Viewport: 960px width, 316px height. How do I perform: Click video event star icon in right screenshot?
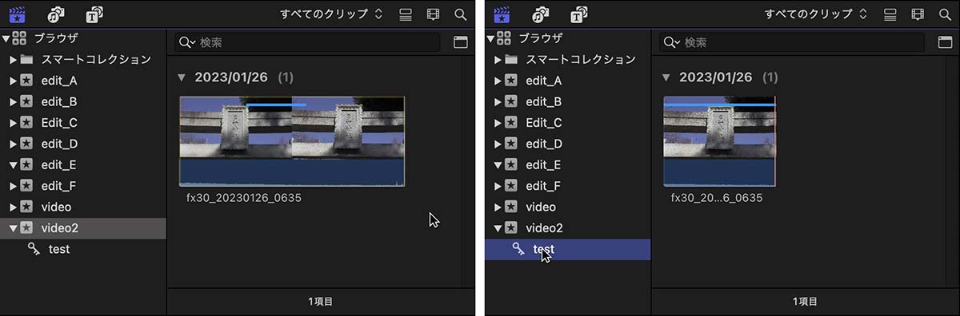click(511, 207)
